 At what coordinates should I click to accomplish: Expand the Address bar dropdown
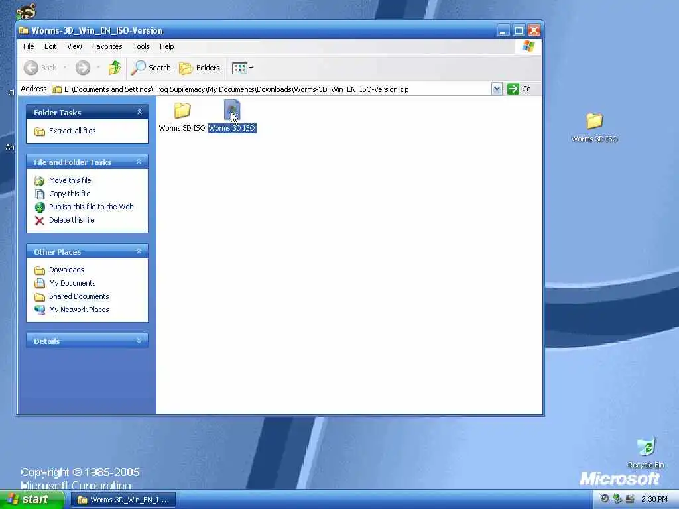pyautogui.click(x=497, y=89)
